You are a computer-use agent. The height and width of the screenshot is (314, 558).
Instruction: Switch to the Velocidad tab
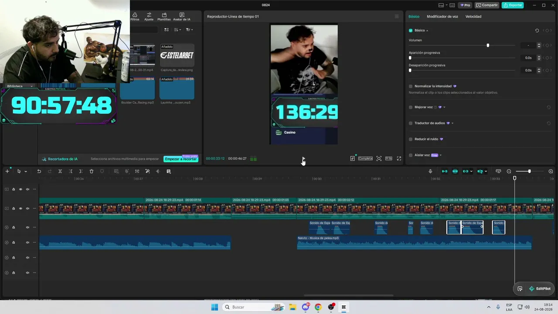tap(473, 17)
